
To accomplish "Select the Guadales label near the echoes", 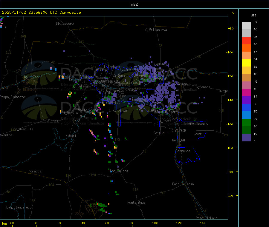I will point(160,64).
